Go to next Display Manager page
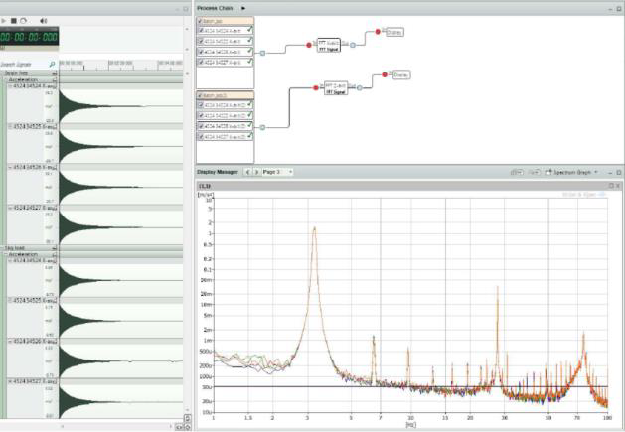 click(256, 172)
